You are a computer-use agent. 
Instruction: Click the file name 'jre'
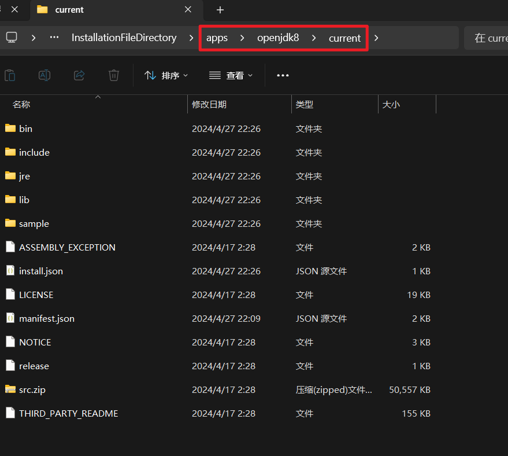click(x=24, y=176)
